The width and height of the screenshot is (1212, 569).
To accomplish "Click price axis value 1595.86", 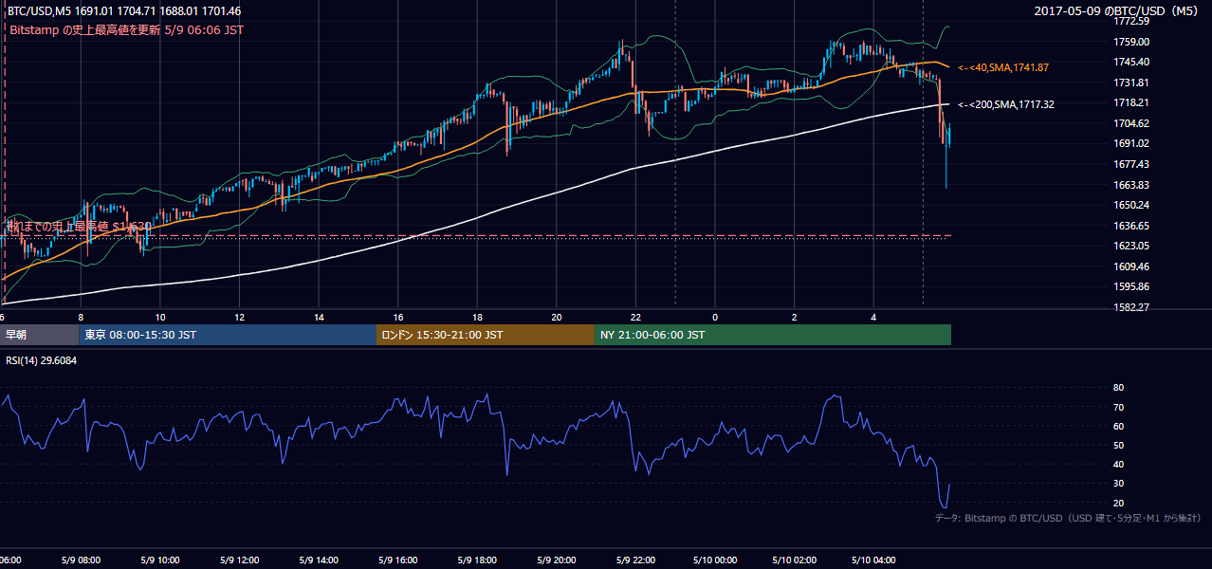I will [x=1130, y=286].
